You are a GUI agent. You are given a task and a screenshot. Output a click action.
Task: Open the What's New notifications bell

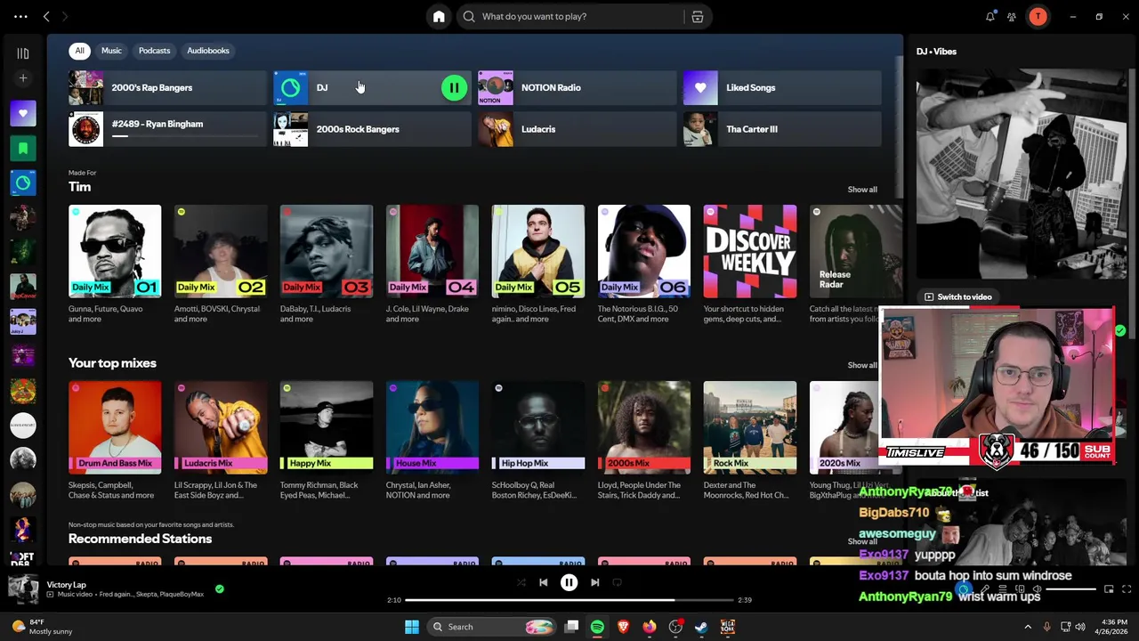point(990,16)
